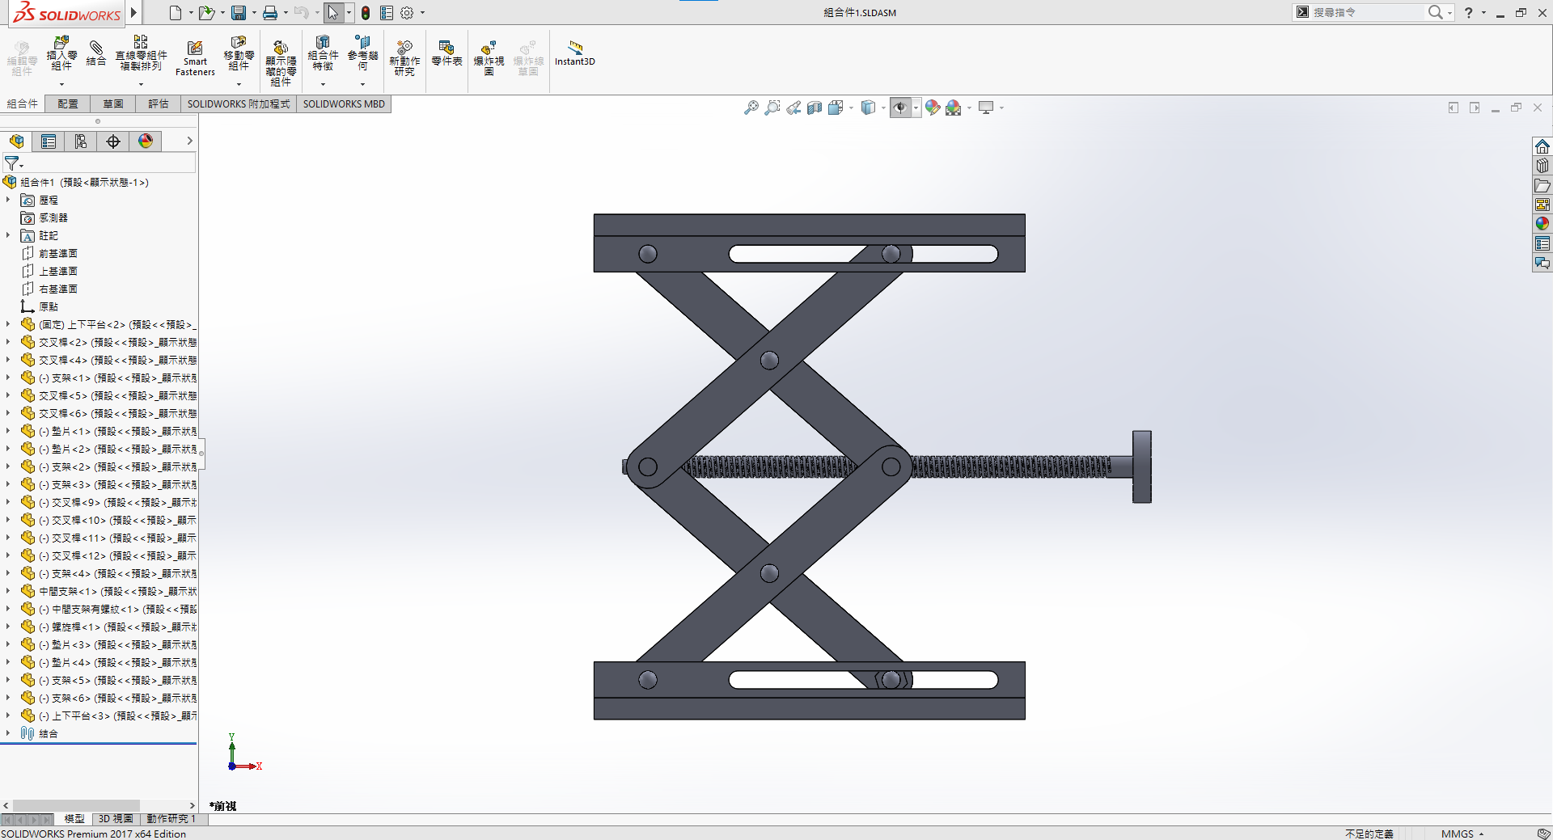Open the PropertyManager tab icon

(49, 141)
